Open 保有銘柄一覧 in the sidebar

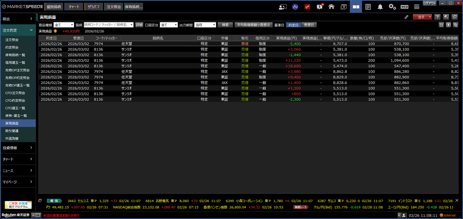(18, 55)
